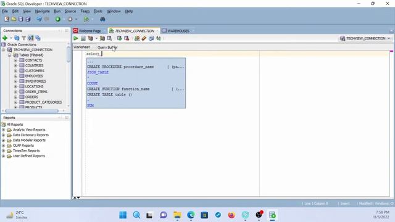Open the New Connection dropdown arrow

(11, 38)
